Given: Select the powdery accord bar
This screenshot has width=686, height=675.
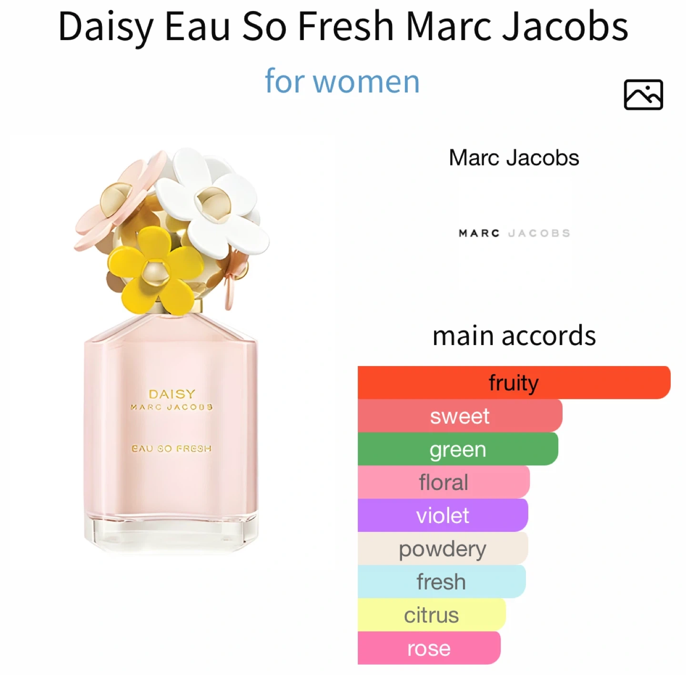Looking at the screenshot, I should tap(443, 548).
